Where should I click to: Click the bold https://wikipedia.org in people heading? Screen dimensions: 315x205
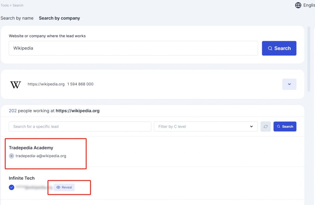(78, 111)
